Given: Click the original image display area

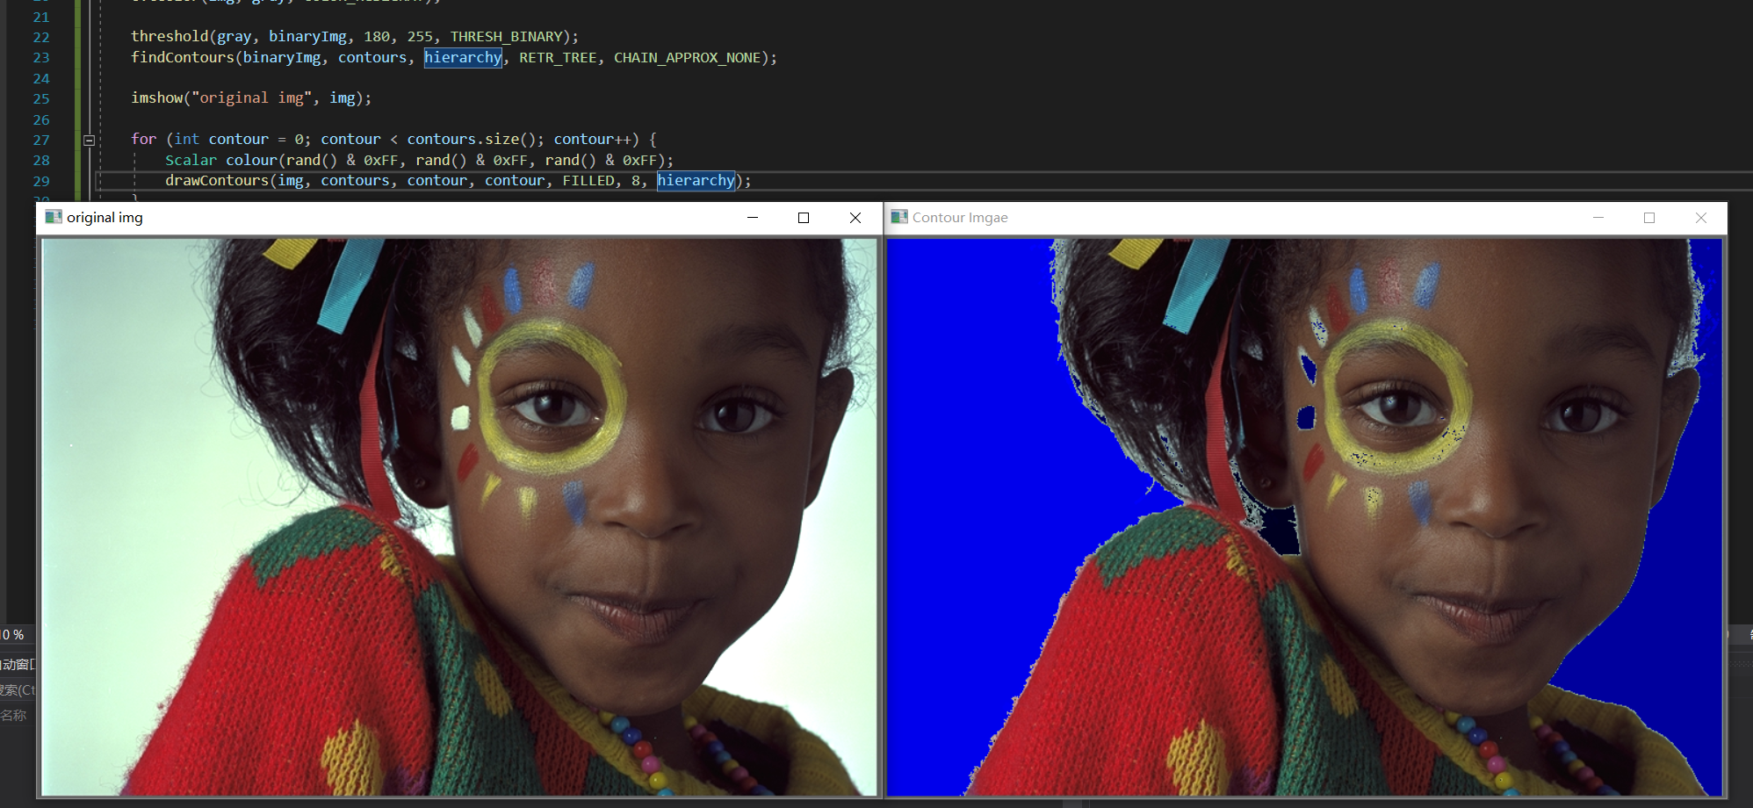Looking at the screenshot, I should coord(459,517).
